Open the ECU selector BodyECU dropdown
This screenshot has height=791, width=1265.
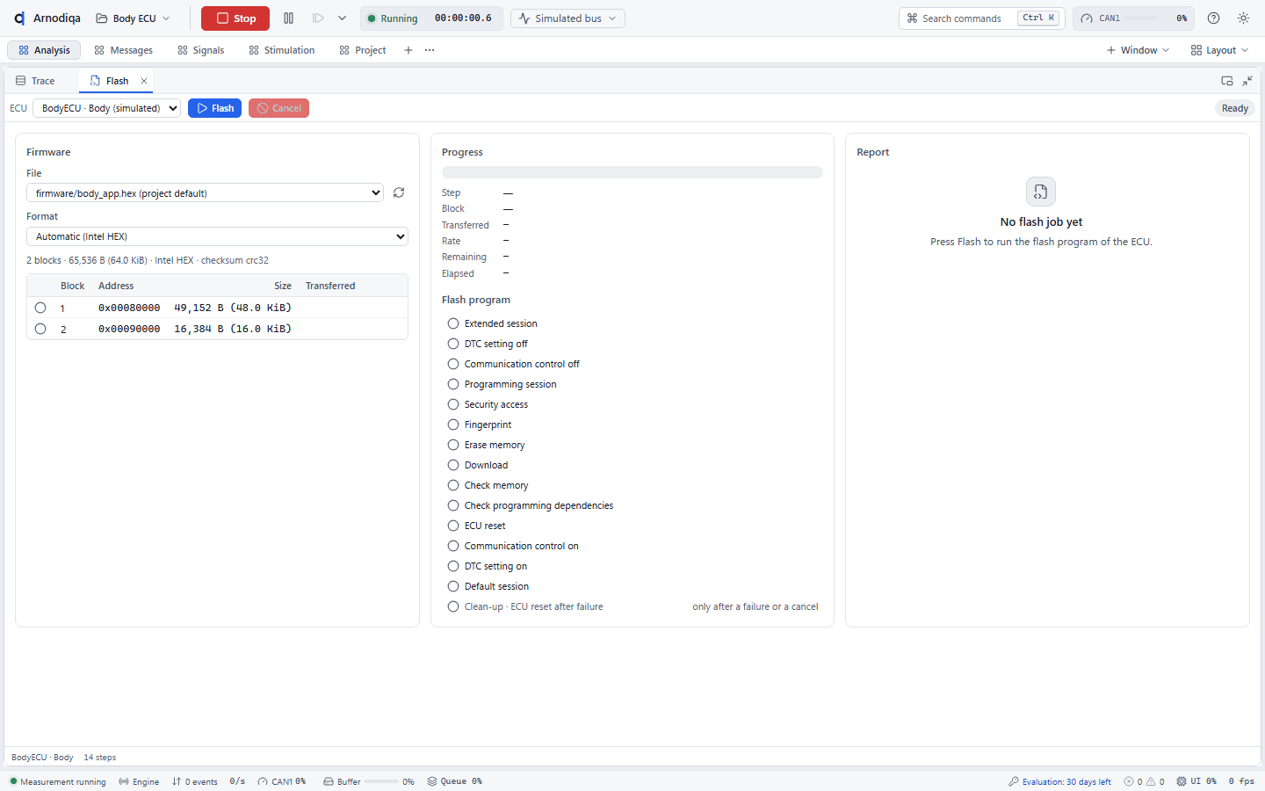[106, 108]
